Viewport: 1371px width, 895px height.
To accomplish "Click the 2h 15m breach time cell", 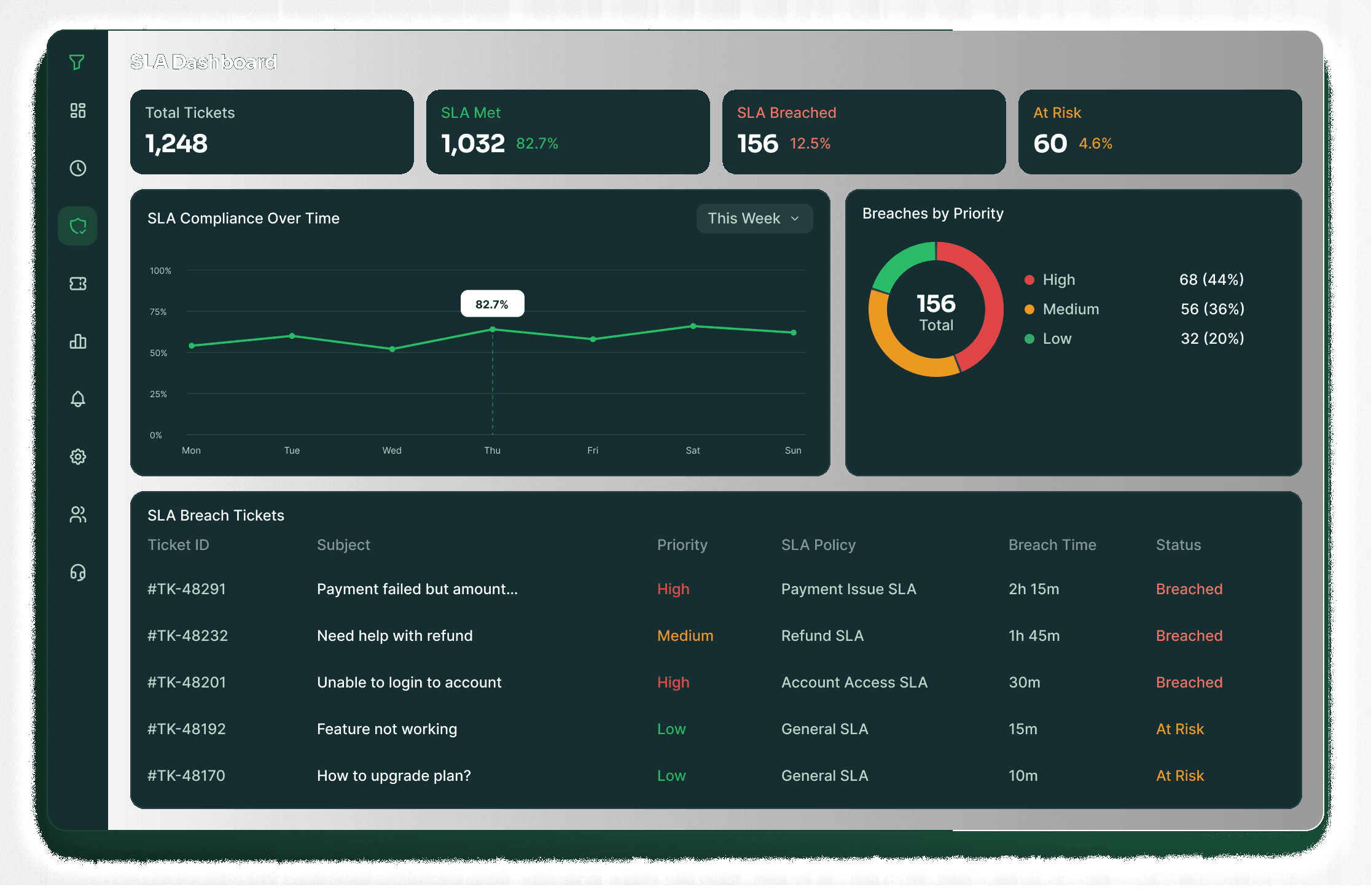I will [x=1034, y=589].
